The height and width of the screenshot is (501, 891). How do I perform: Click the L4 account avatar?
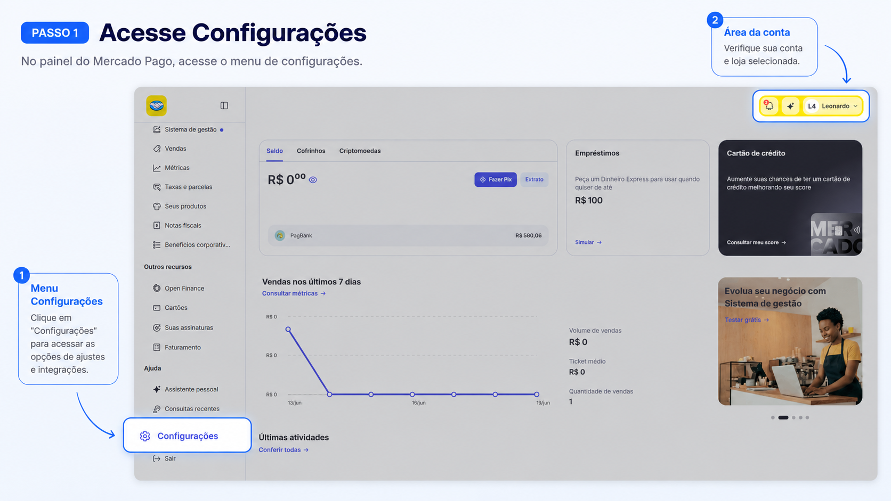(812, 106)
